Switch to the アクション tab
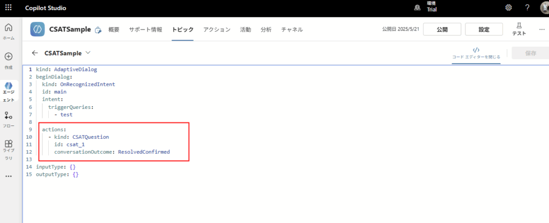Screen dimensions: 549x223 point(217,30)
